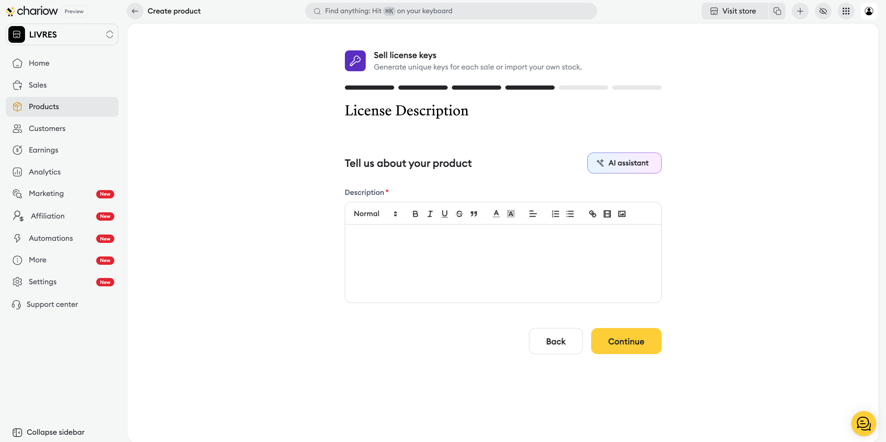
Task: Click the yellow Continue button
Action: tap(626, 341)
